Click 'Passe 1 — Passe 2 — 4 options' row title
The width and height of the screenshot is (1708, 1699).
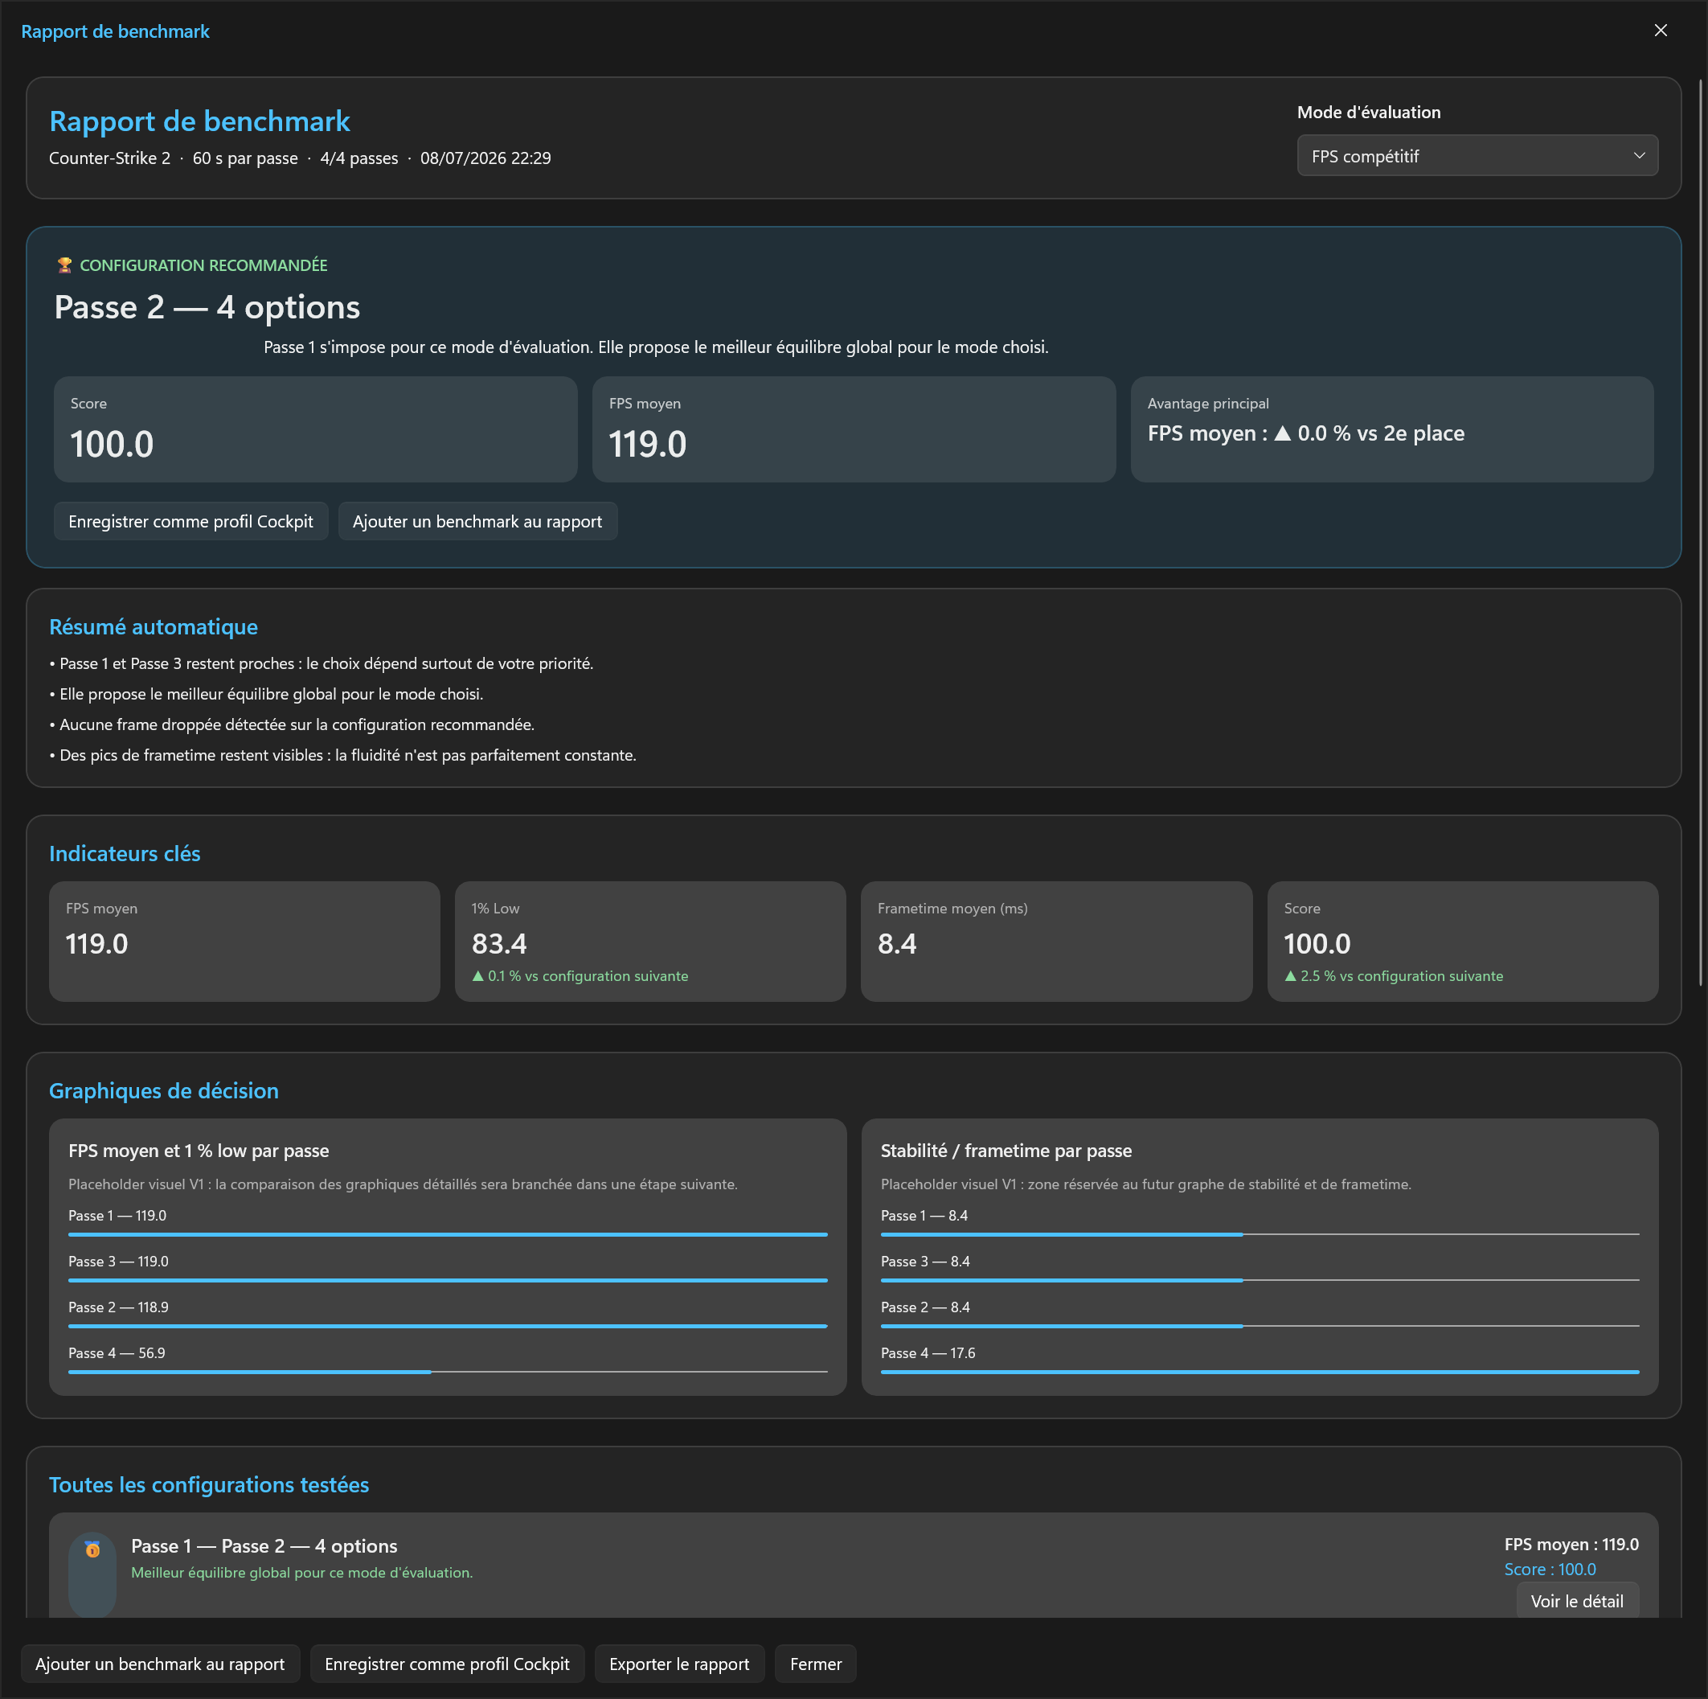click(x=264, y=1546)
